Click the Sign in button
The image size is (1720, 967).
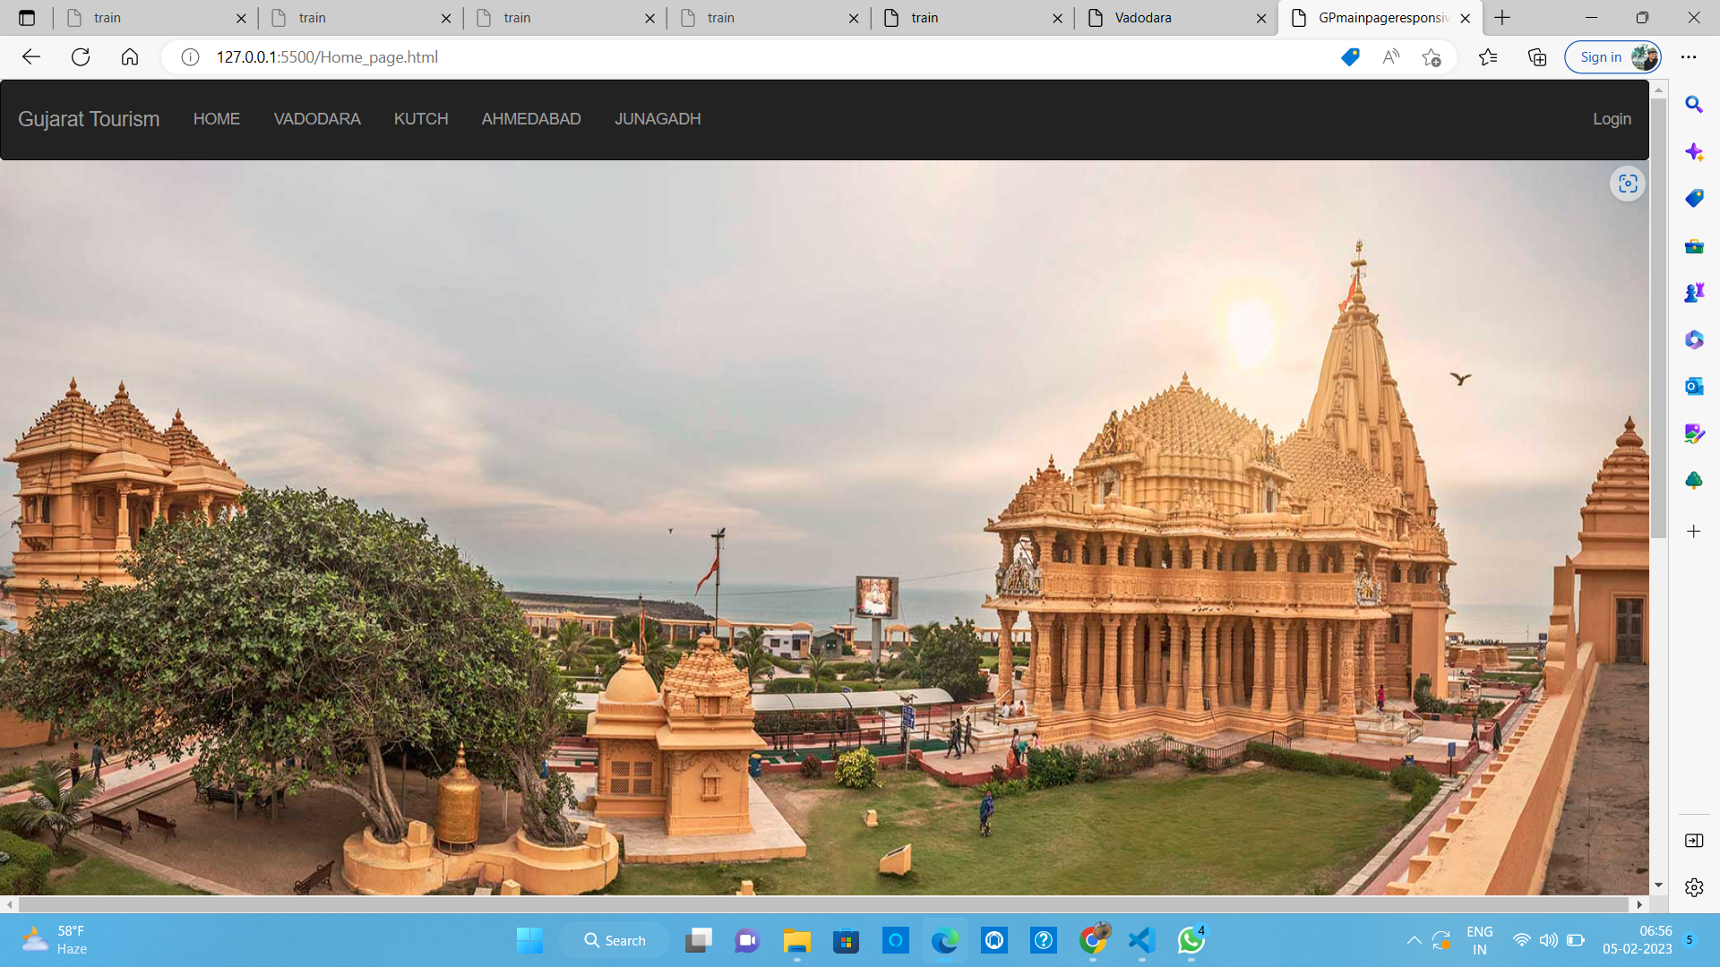click(1601, 57)
